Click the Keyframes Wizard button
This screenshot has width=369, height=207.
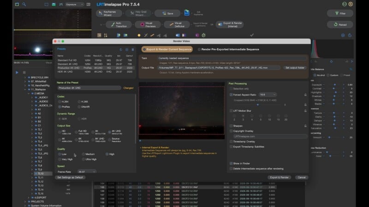pyautogui.click(x=109, y=13)
